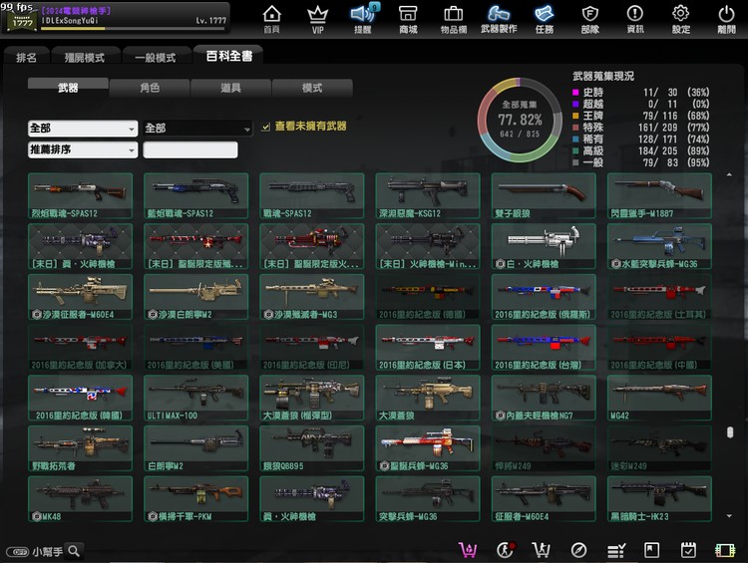Switch to the 排名 tab

click(x=26, y=57)
